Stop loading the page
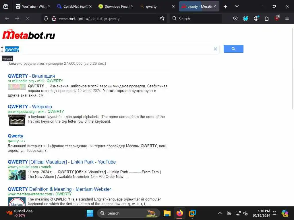Screen dimensions: 294x220 28,18
